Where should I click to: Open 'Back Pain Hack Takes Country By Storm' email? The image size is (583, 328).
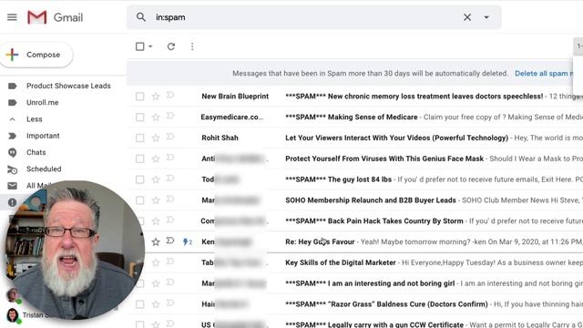[x=374, y=221]
